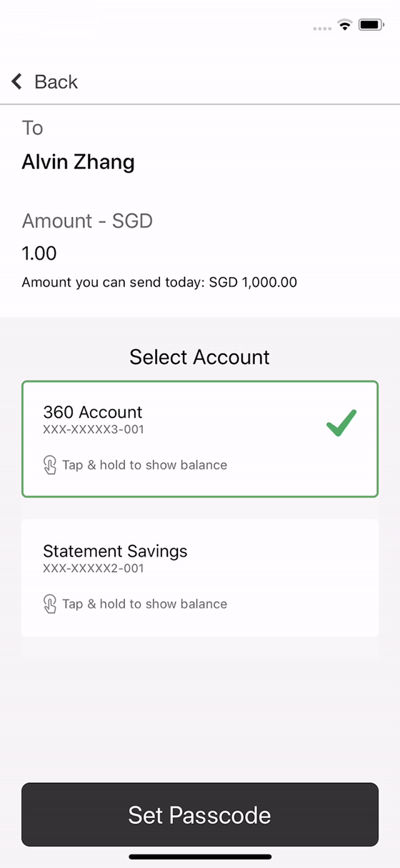Tap the Back label text
The width and height of the screenshot is (400, 868).
pyautogui.click(x=56, y=82)
